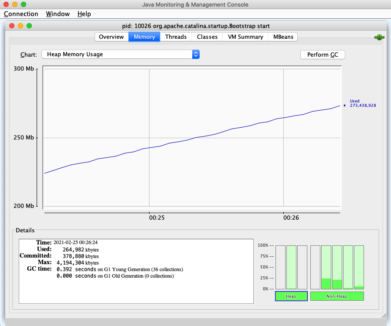Go to the VM Summary tab
The width and height of the screenshot is (391, 326).
[x=245, y=37]
